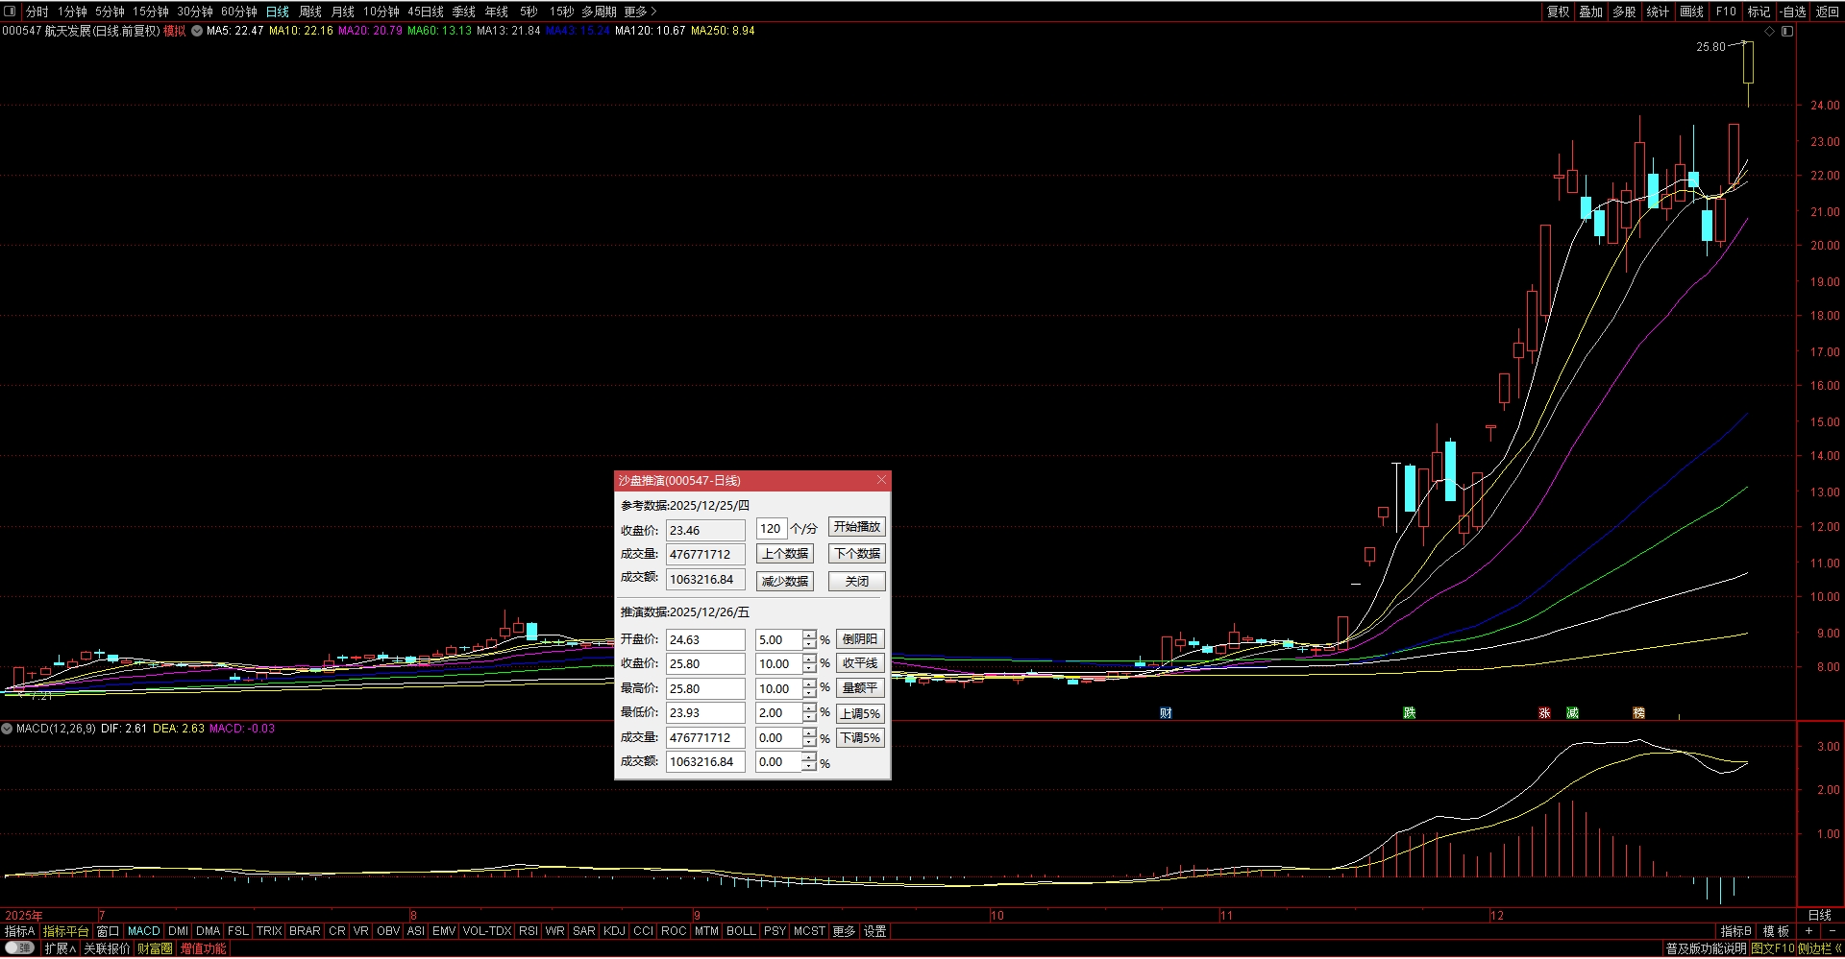Select RSI indicator tab
Screen dimensions: 1845x959
[529, 931]
